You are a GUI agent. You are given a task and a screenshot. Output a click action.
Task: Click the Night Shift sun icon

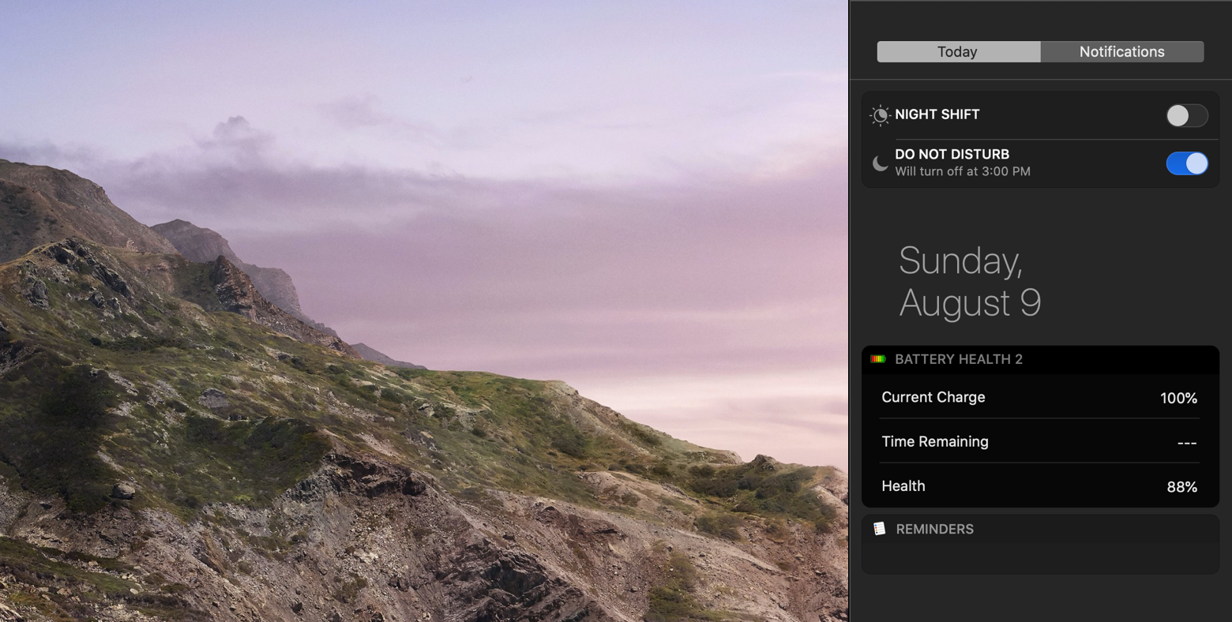click(879, 115)
